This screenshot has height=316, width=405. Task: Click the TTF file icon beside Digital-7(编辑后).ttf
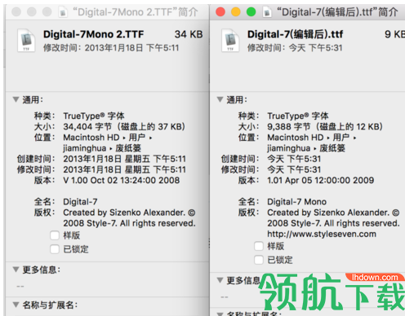(230, 41)
